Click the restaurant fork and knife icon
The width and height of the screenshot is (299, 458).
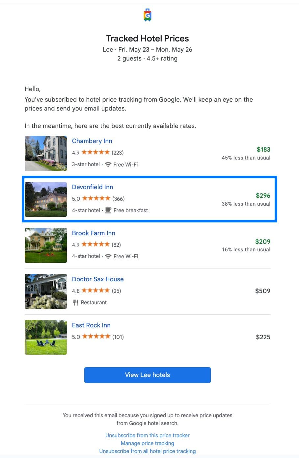(75, 302)
